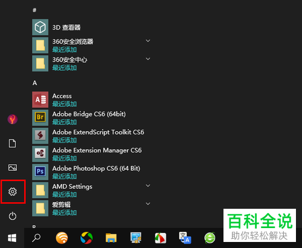Launch Access from its red icon
This screenshot has height=248, width=302.
pyautogui.click(x=40, y=100)
